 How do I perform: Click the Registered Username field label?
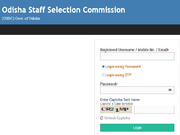[134, 50]
